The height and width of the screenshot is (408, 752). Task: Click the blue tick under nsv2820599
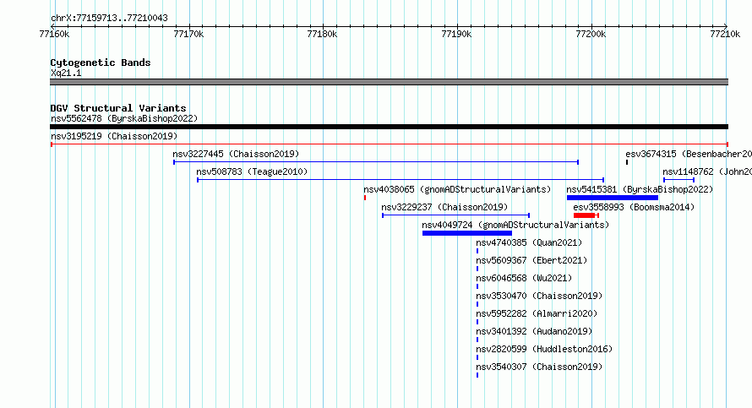477,357
